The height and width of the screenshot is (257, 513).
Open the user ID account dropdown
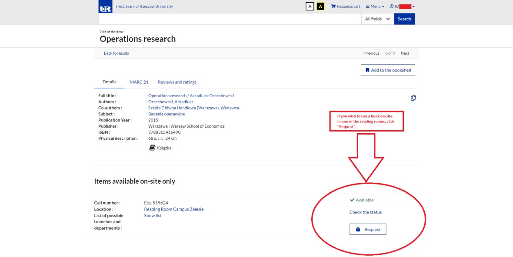[x=402, y=6]
